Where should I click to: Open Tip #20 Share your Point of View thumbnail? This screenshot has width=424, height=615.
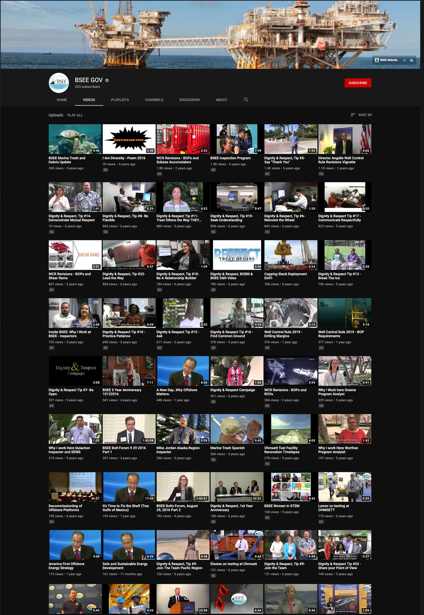(x=345, y=545)
